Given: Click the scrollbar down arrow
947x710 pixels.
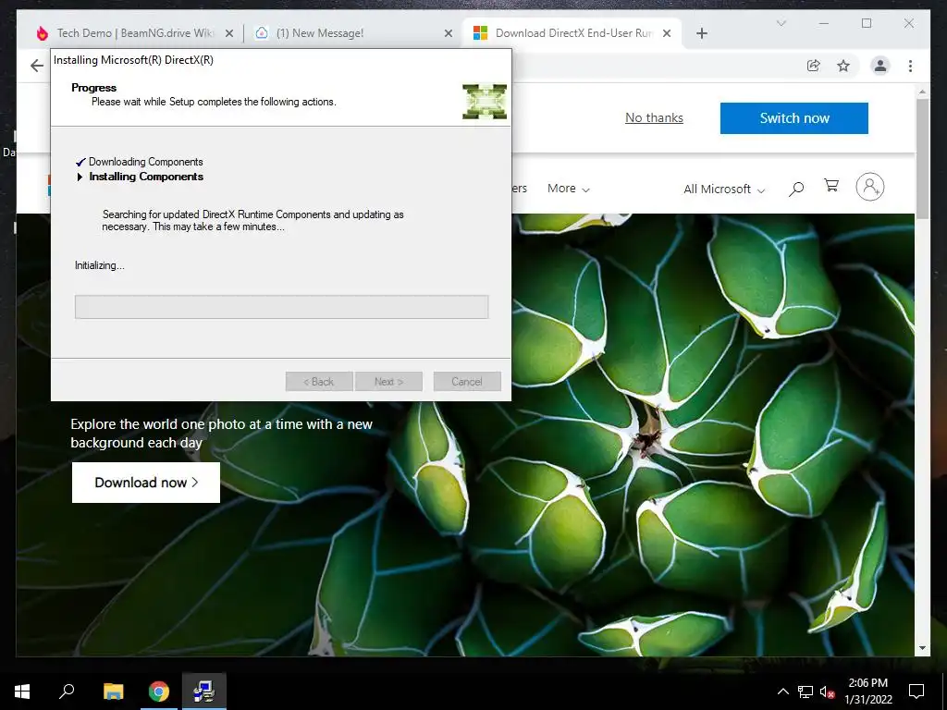Looking at the screenshot, I should click(922, 648).
